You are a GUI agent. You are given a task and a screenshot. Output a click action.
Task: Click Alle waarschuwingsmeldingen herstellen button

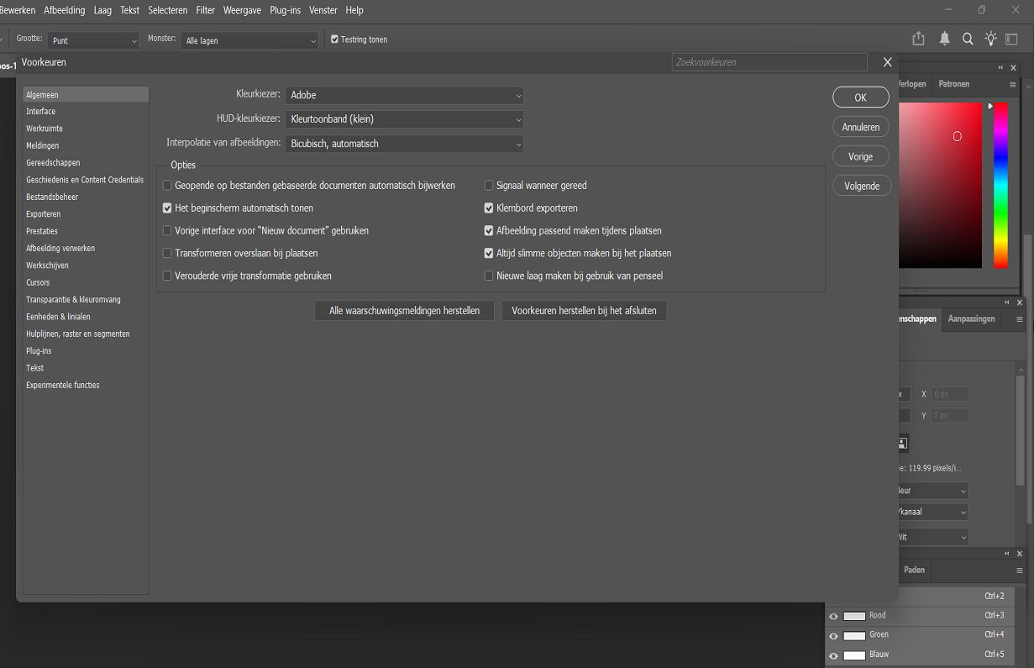405,311
